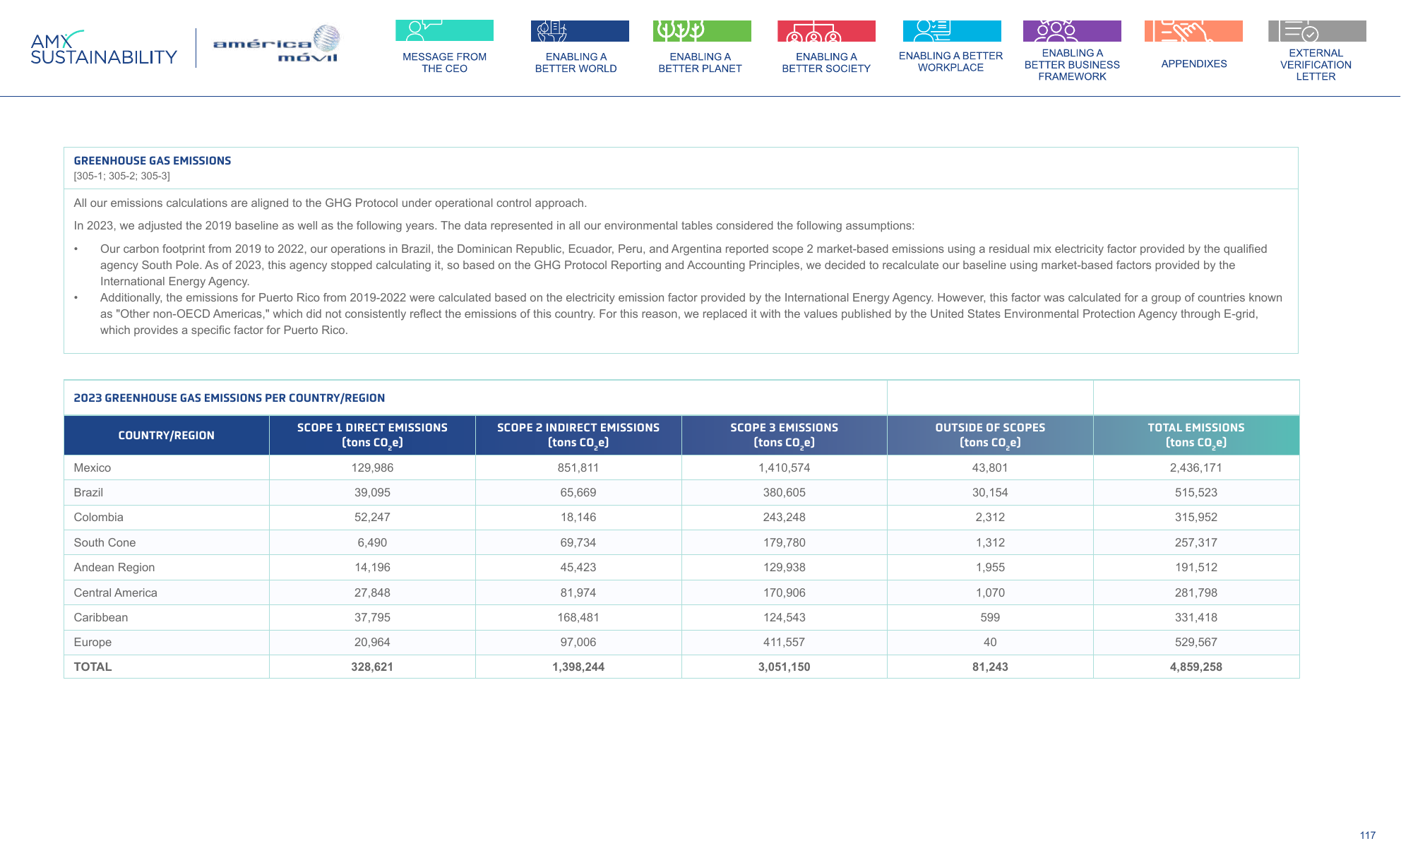Select the Brazil row label

88,493
